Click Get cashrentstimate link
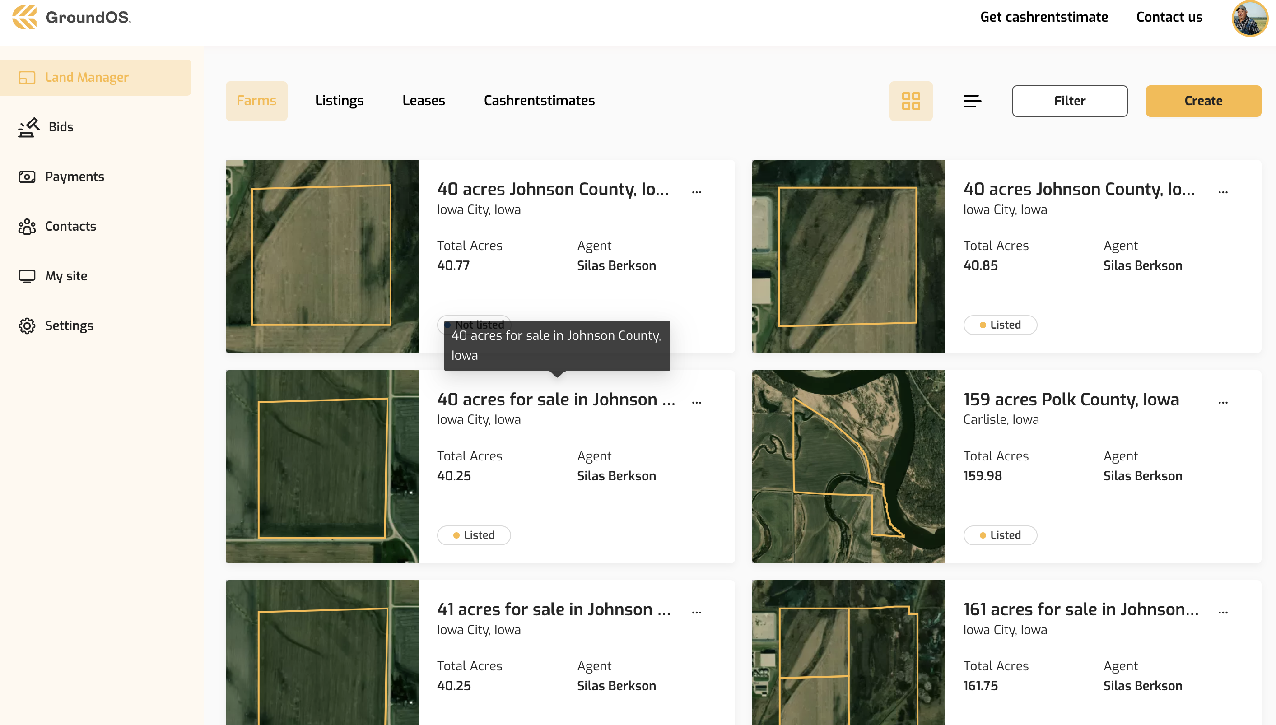Image resolution: width=1276 pixels, height=725 pixels. (1043, 18)
